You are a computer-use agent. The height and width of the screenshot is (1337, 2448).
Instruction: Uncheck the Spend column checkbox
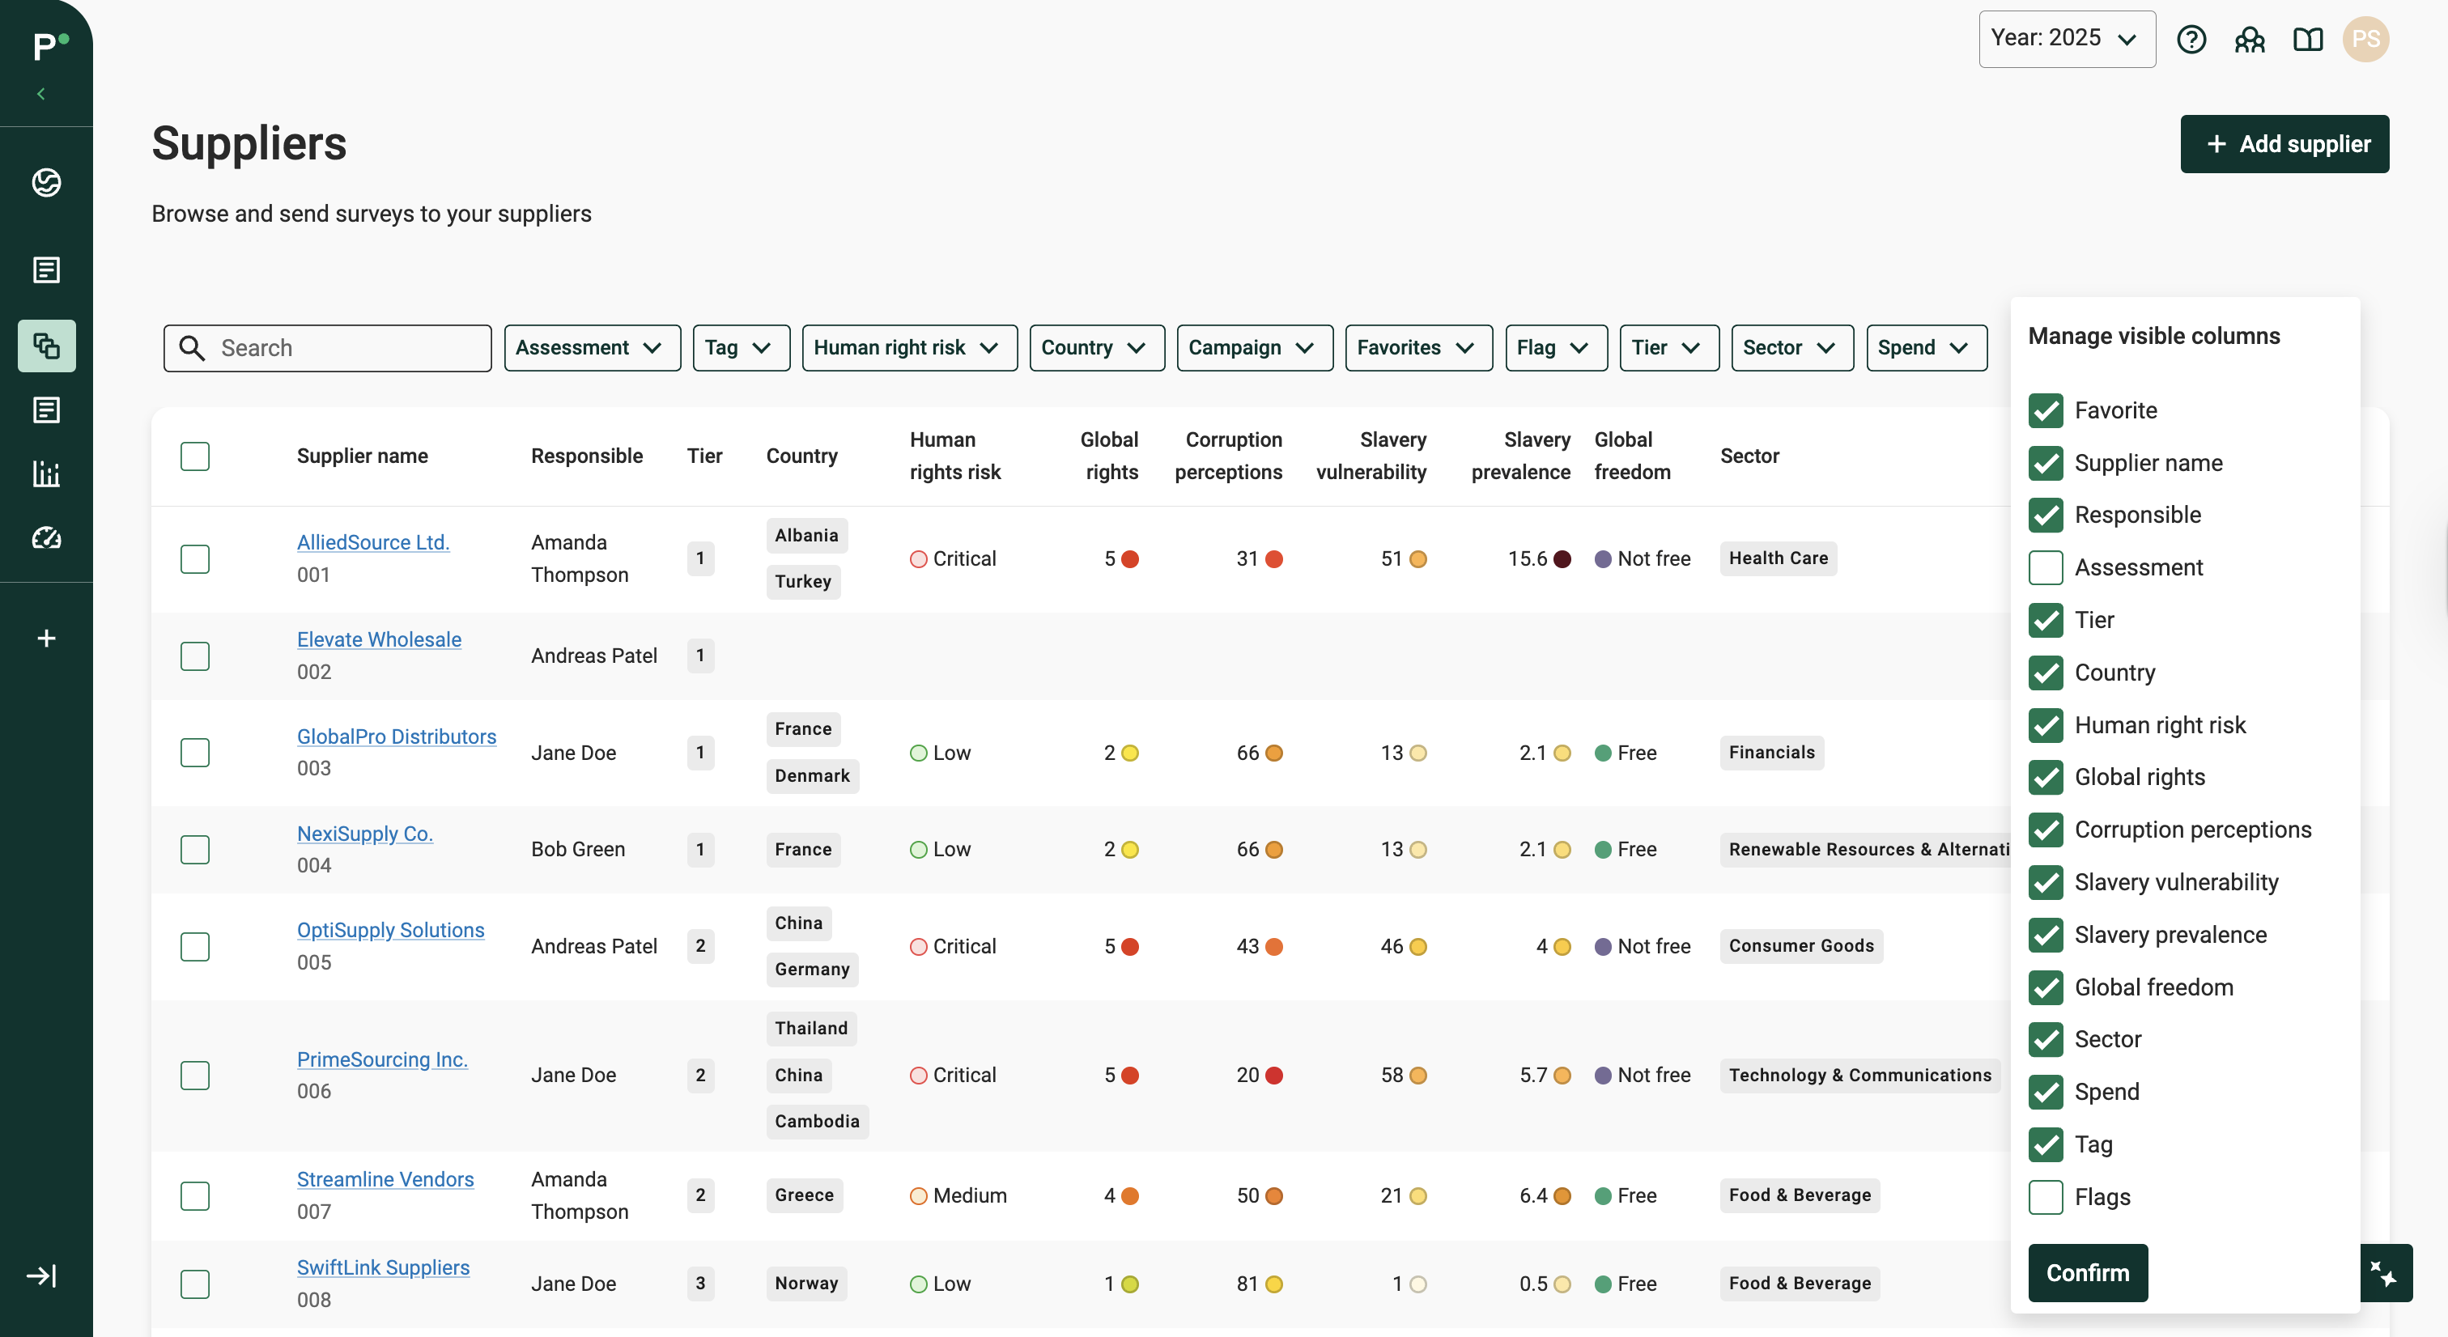2045,1092
